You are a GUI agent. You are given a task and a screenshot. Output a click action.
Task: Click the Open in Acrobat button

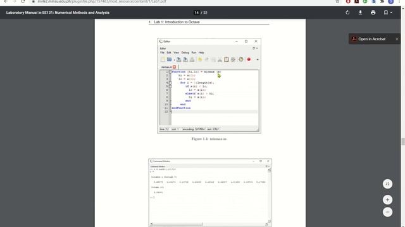coord(371,39)
